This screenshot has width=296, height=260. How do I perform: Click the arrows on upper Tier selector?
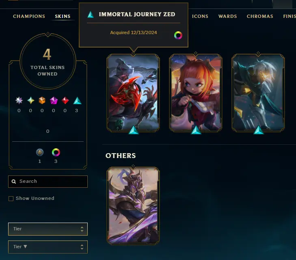[x=82, y=229]
